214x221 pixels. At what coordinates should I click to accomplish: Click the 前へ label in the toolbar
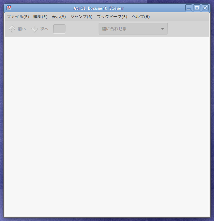pyautogui.click(x=22, y=29)
